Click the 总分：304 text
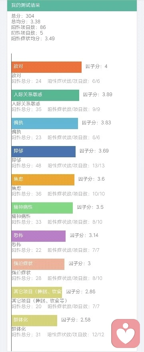Viewport: 144px width, 352px height. click(x=23, y=16)
